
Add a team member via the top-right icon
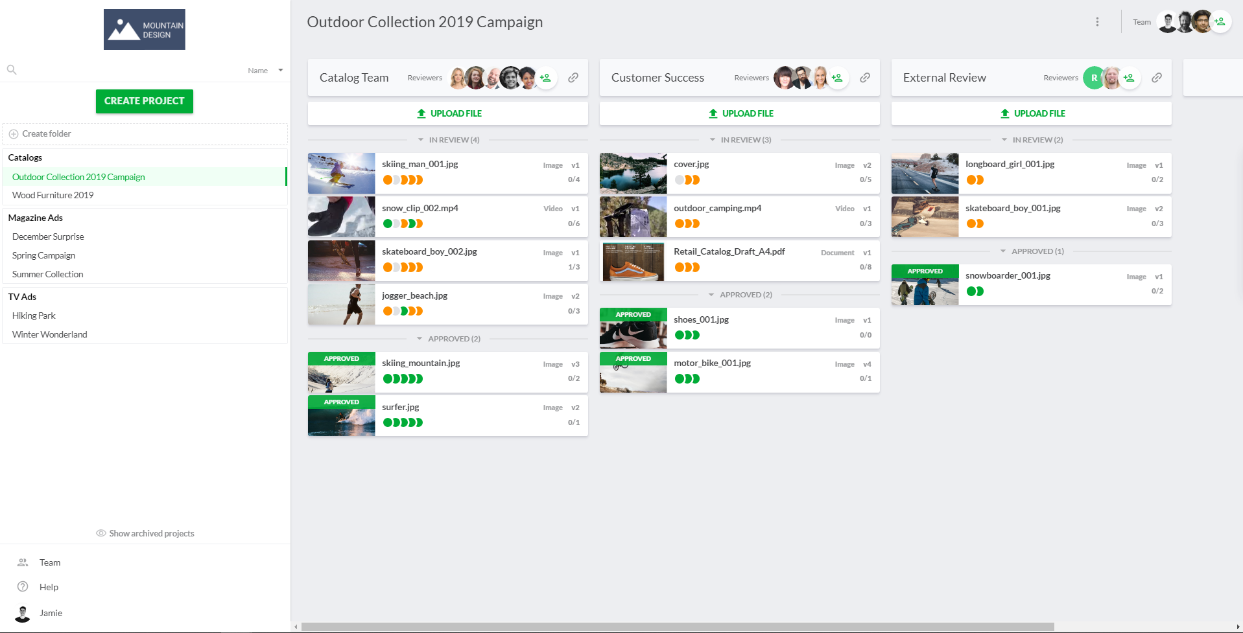pyautogui.click(x=1220, y=22)
